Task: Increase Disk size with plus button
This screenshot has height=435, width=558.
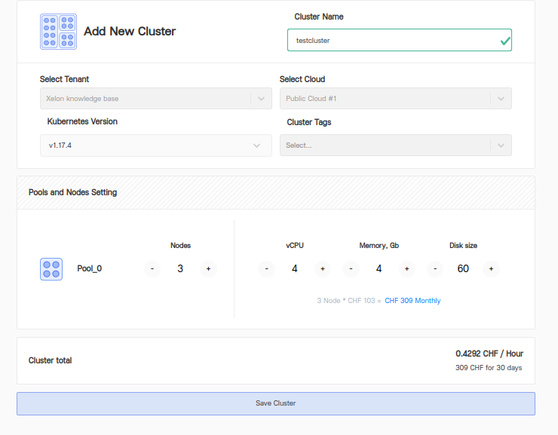Action: [x=491, y=269]
